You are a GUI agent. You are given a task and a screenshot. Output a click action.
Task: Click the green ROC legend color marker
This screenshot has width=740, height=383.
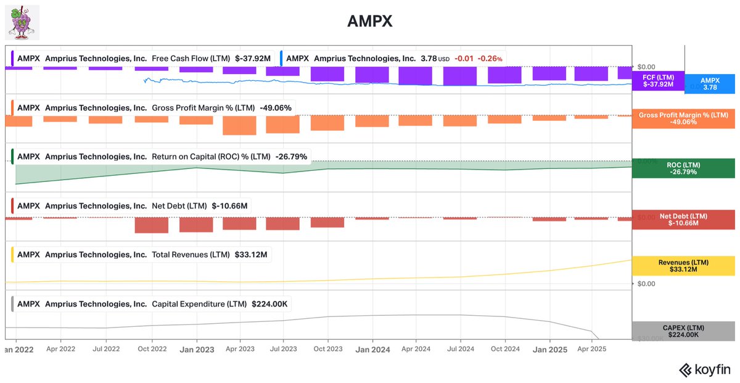point(12,157)
